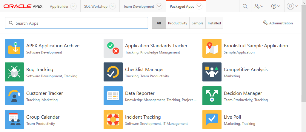Click 'Software Development, Tracking' category text
Viewport: 306px width, 132px height.
pyautogui.click(x=52, y=76)
